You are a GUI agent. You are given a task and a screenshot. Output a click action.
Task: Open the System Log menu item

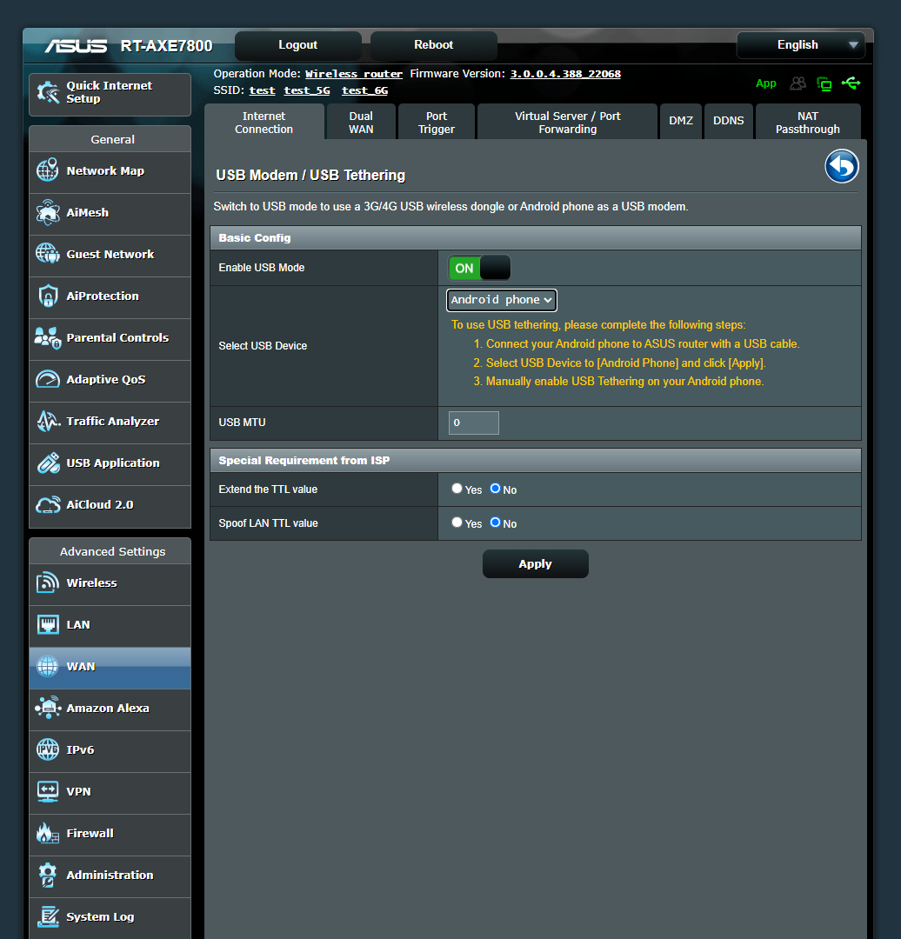click(x=110, y=918)
